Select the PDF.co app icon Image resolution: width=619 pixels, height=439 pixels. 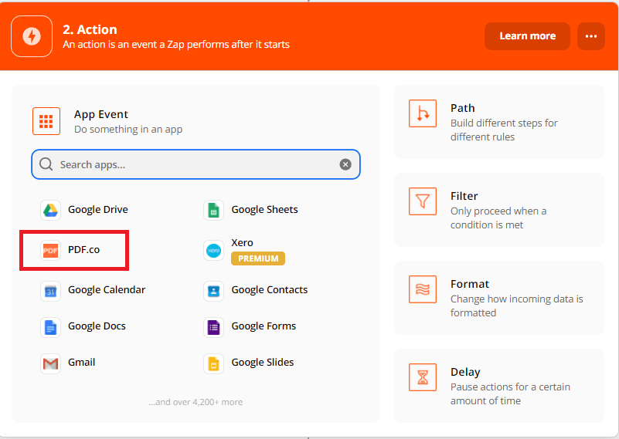point(51,250)
